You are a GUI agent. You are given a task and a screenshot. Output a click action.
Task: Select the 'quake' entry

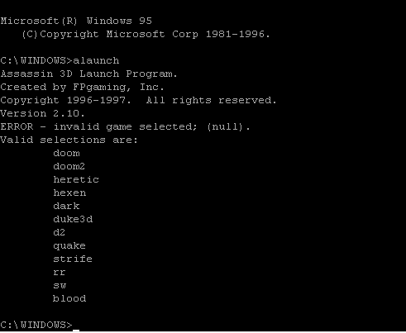click(x=69, y=245)
